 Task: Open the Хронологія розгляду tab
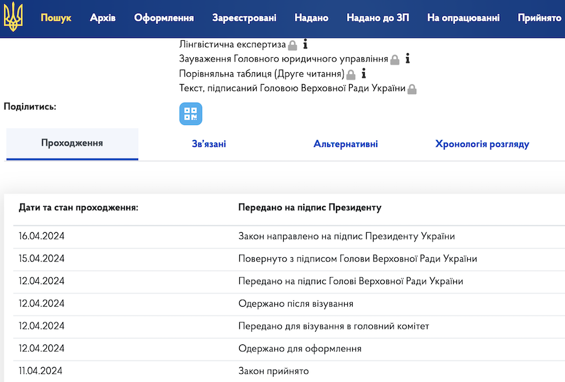[482, 144]
